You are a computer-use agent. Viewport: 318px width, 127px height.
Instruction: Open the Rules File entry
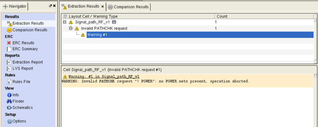(21, 82)
